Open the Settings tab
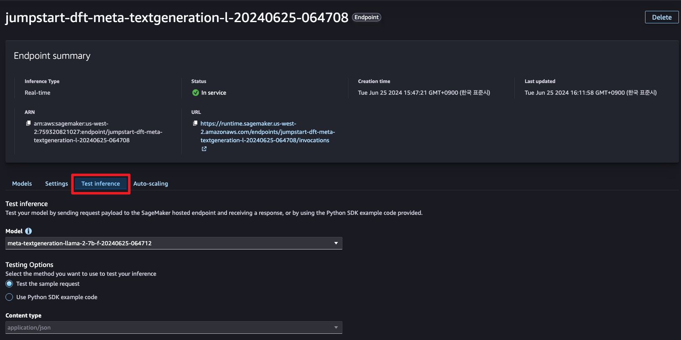The width and height of the screenshot is (681, 340). tap(56, 184)
